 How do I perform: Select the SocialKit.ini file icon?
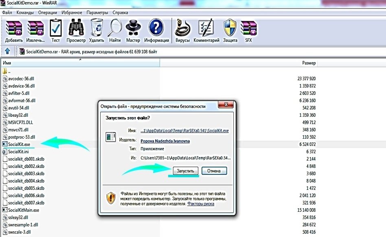(x=5, y=152)
